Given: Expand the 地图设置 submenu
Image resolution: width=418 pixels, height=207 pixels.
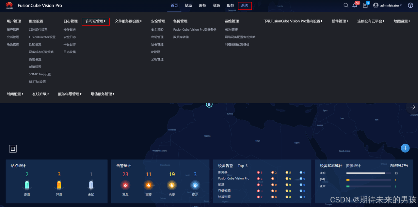Looking at the screenshot, I should coord(402,21).
